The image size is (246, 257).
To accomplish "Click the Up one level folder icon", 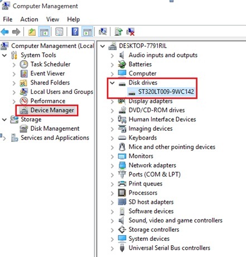I will 32,32.
